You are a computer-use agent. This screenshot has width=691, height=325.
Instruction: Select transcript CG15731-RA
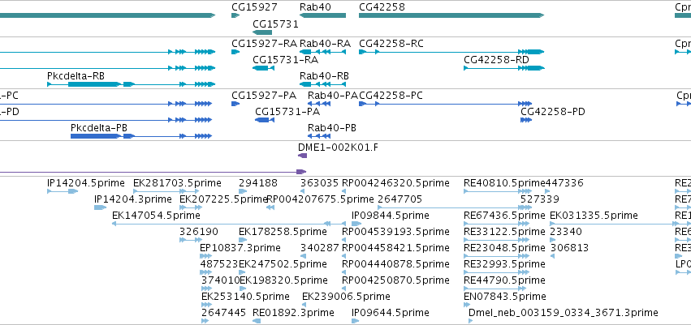point(262,68)
